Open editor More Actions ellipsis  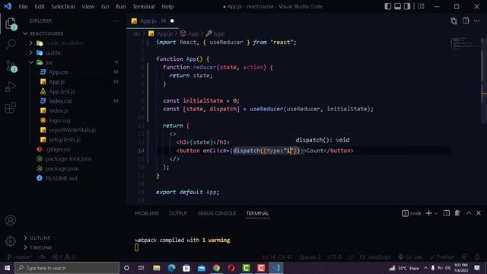477,21
